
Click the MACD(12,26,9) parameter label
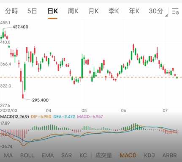14,117
